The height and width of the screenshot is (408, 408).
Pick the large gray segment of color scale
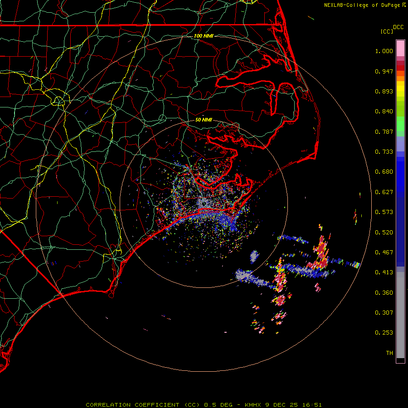click(x=400, y=315)
